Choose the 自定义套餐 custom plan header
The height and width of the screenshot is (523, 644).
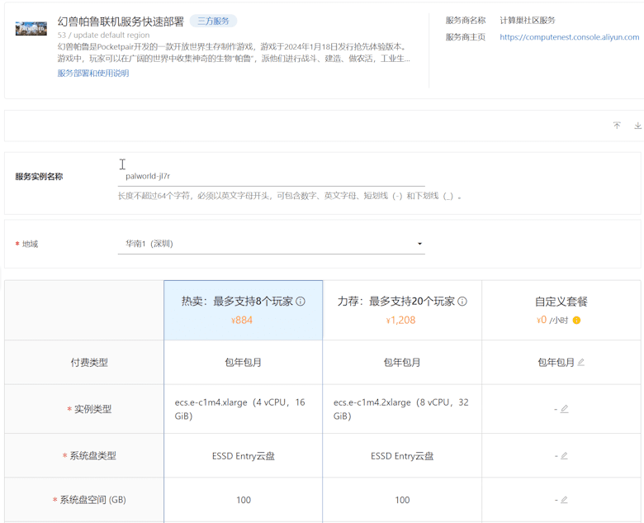(561, 302)
